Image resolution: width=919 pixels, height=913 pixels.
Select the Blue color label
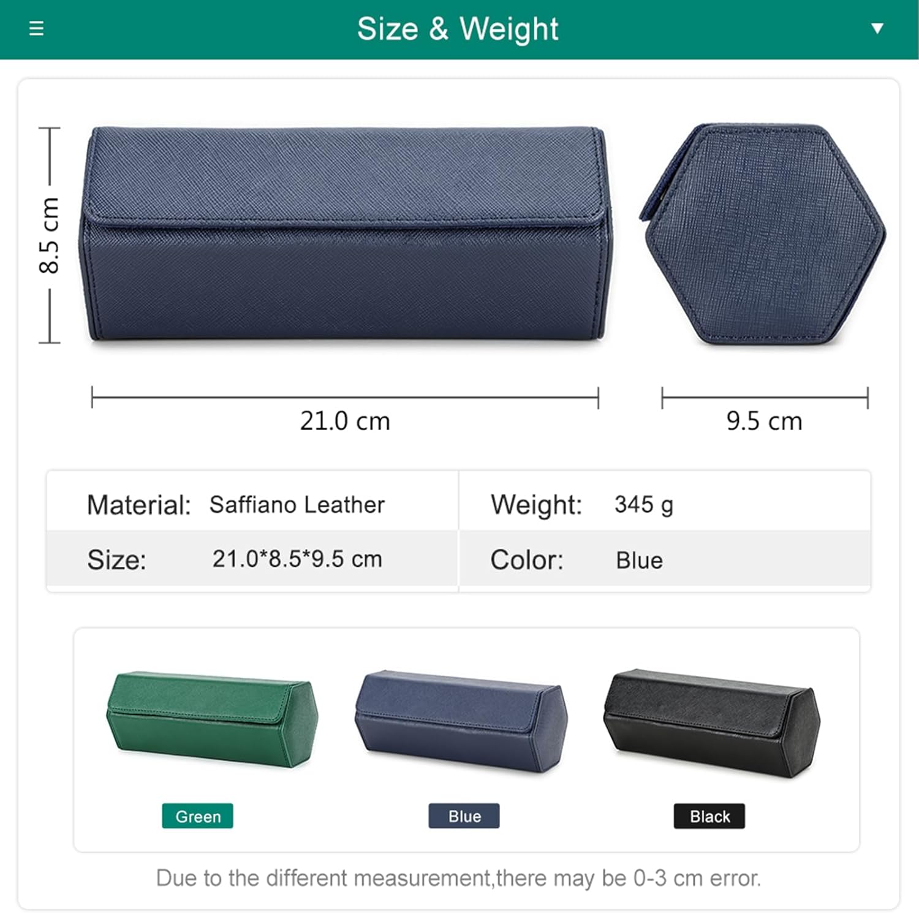tap(464, 816)
